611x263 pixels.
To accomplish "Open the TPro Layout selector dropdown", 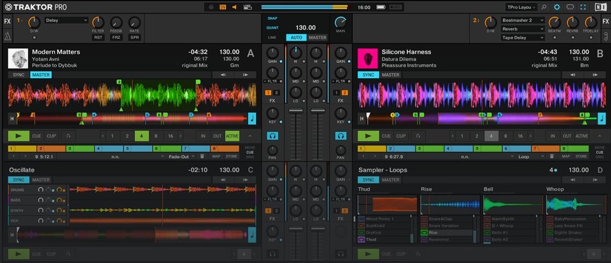I will (x=521, y=7).
